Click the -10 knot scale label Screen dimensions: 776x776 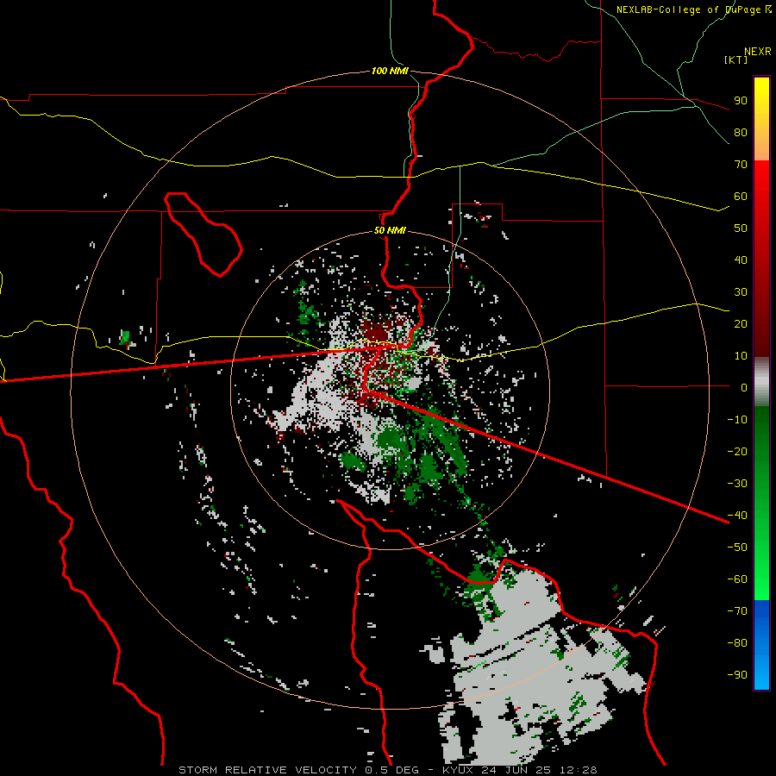tap(737, 420)
